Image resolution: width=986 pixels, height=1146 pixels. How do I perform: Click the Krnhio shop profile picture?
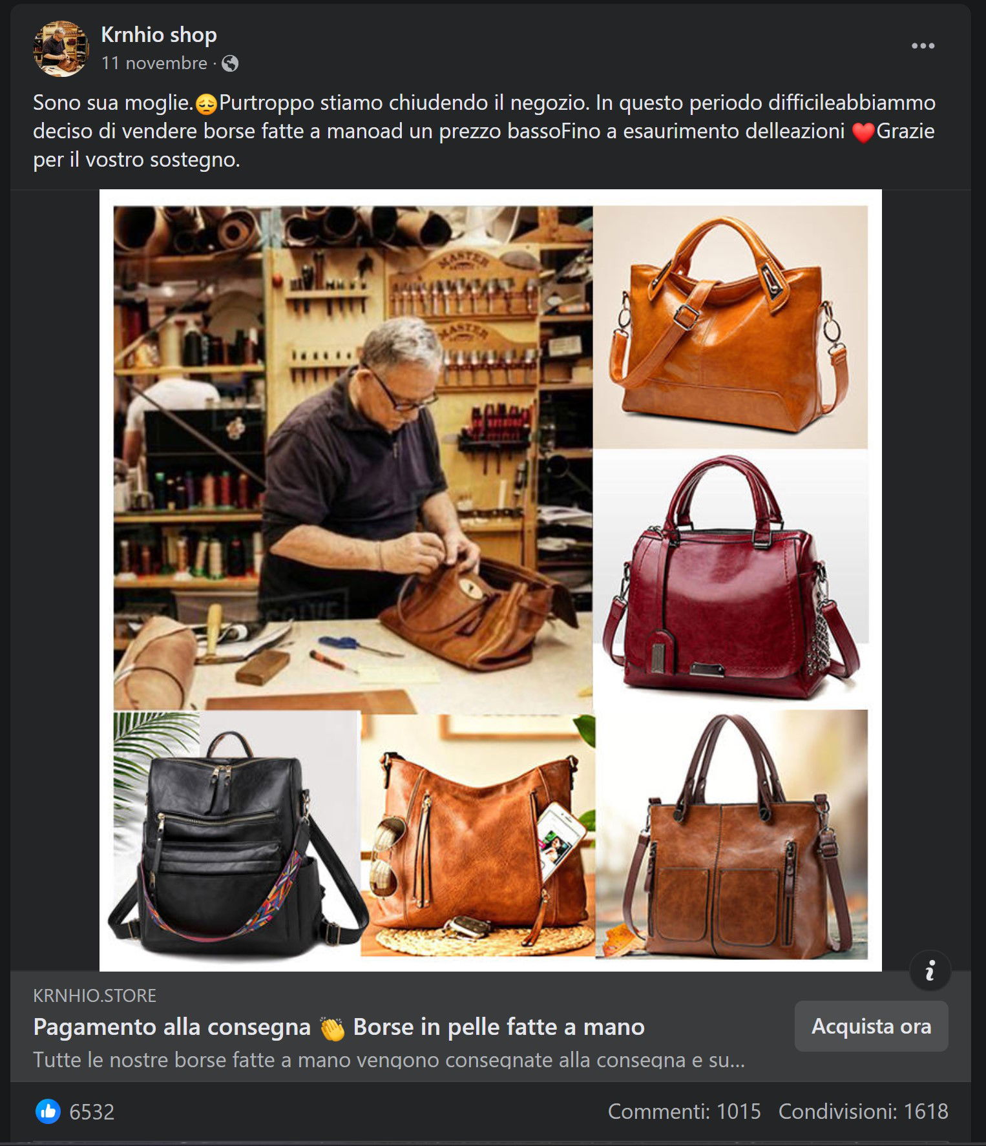coord(61,49)
